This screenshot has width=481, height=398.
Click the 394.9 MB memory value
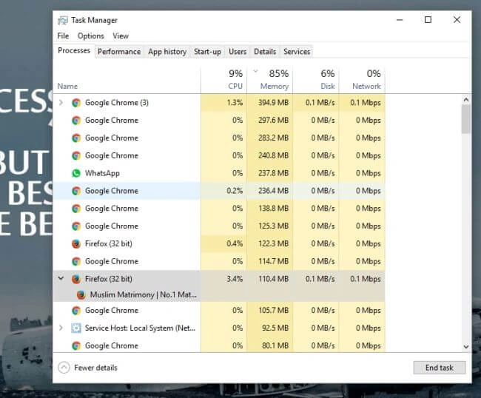click(273, 103)
